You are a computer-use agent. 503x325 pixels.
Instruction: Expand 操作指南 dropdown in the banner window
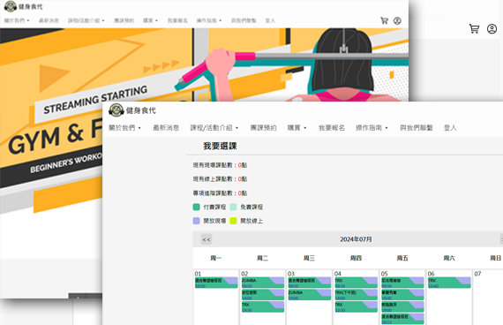(x=209, y=20)
